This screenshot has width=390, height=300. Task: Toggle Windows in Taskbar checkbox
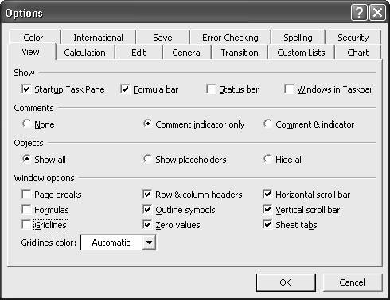(289, 89)
